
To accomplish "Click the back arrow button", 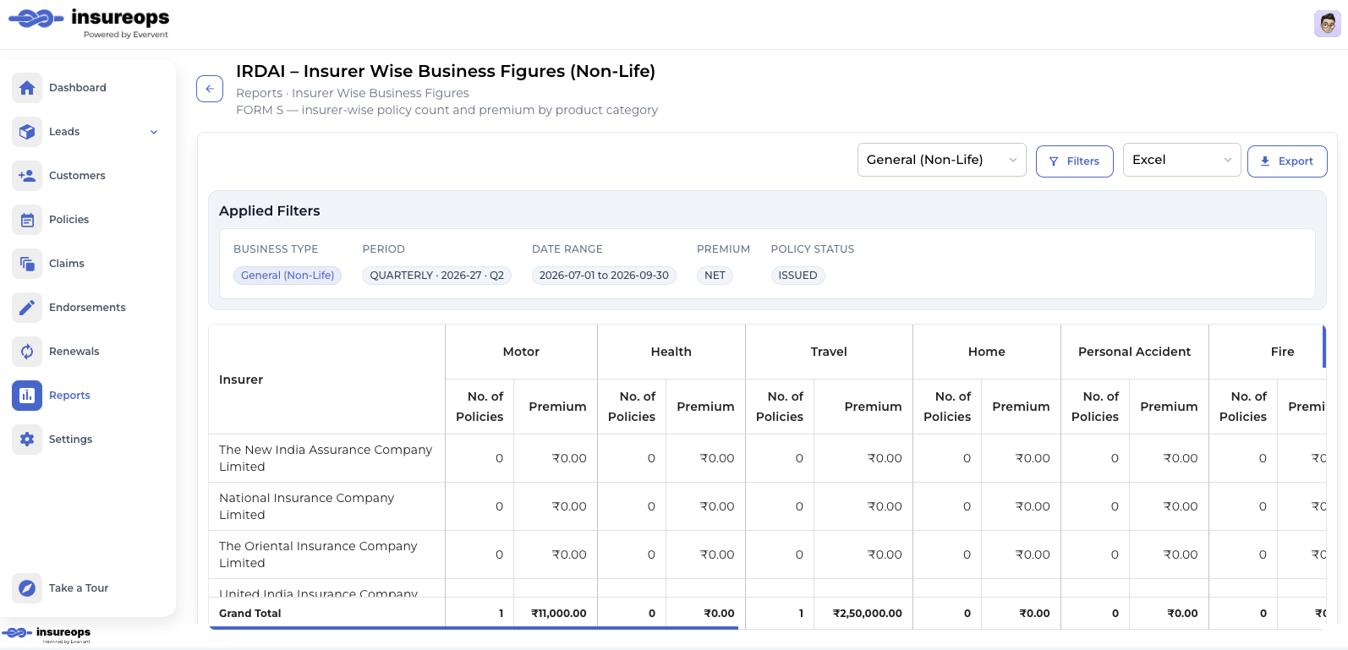I will 210,89.
